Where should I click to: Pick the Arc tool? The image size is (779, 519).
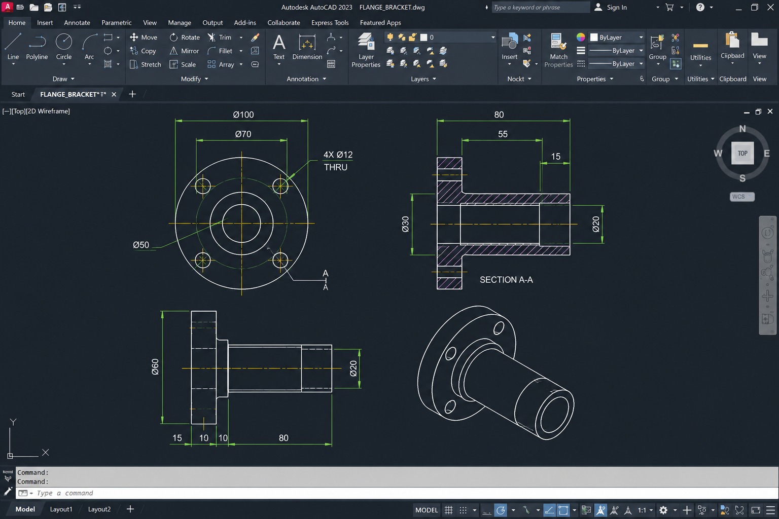[x=89, y=47]
